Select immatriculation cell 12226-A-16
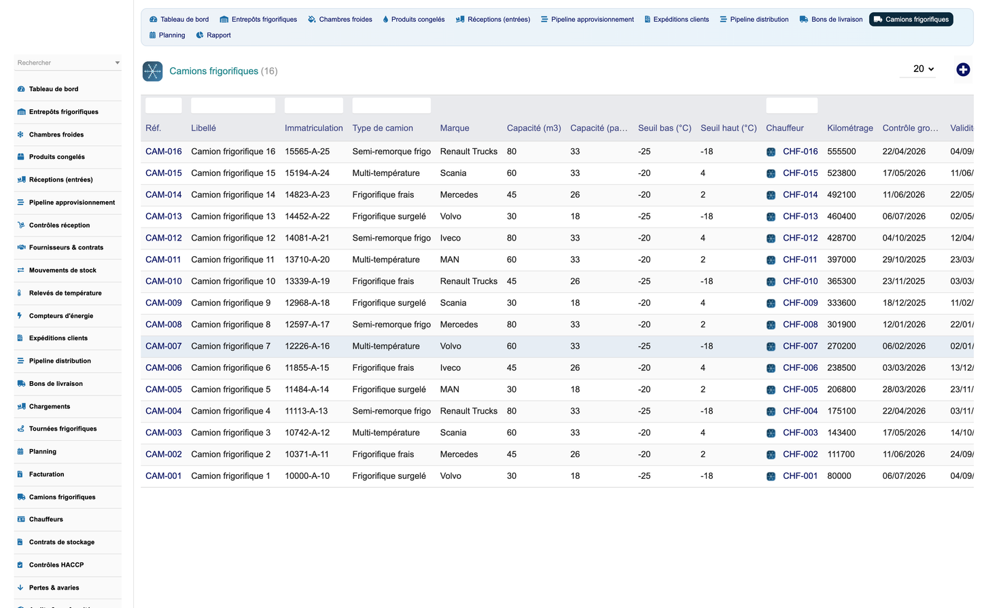Screen dimensions: 982x608 (307, 346)
